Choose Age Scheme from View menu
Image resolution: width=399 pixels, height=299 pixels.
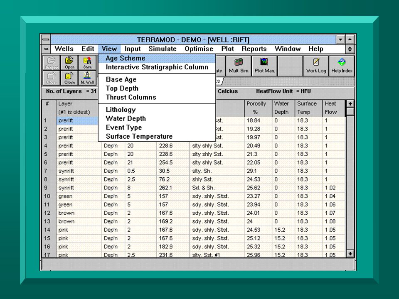[x=157, y=58]
